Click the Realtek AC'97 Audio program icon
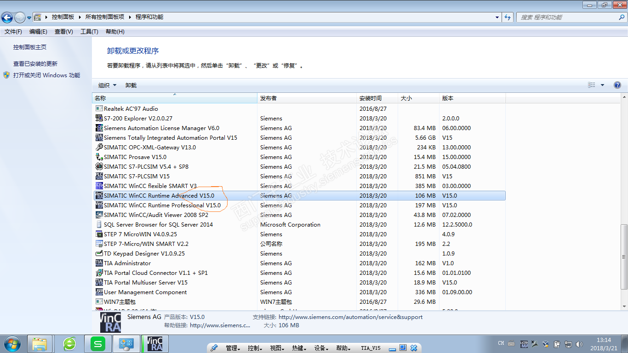This screenshot has height=353, width=628. point(99,109)
